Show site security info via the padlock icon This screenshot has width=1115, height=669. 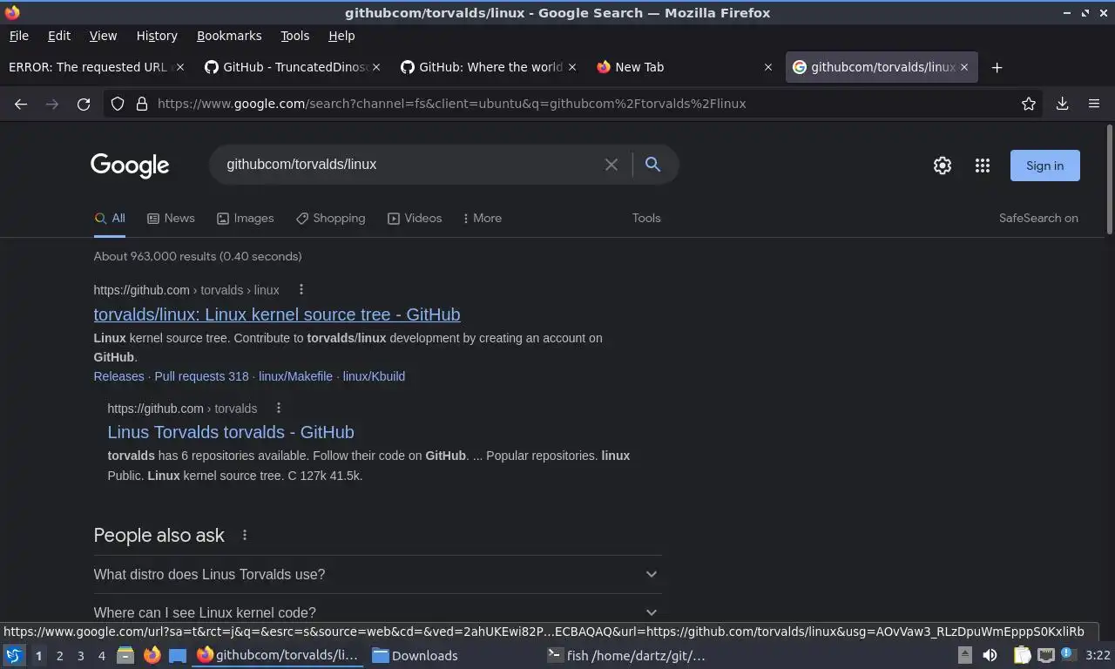142,104
